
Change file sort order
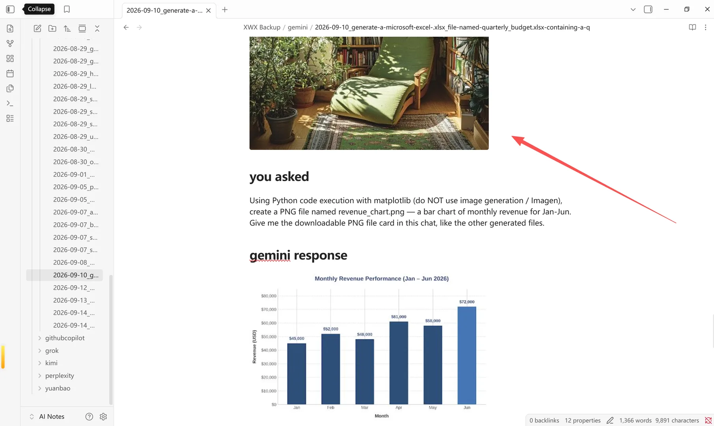pos(67,28)
